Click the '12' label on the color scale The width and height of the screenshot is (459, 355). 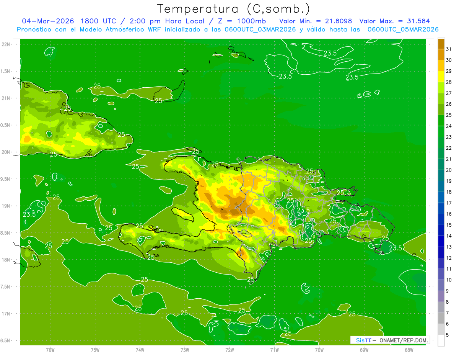coord(449,258)
